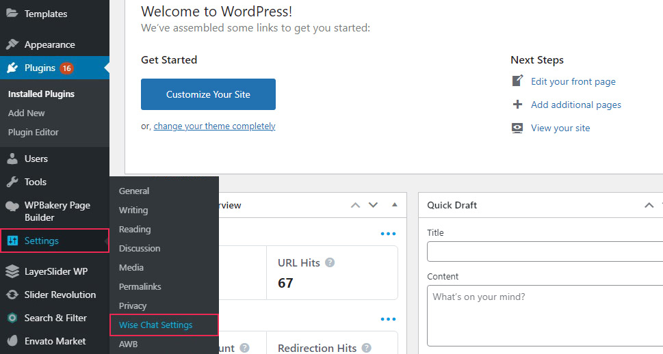Select Writing in Settings flyout
Image resolution: width=663 pixels, height=354 pixels.
133,210
